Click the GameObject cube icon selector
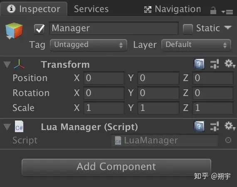This screenshot has width=237, height=187. click(x=14, y=31)
